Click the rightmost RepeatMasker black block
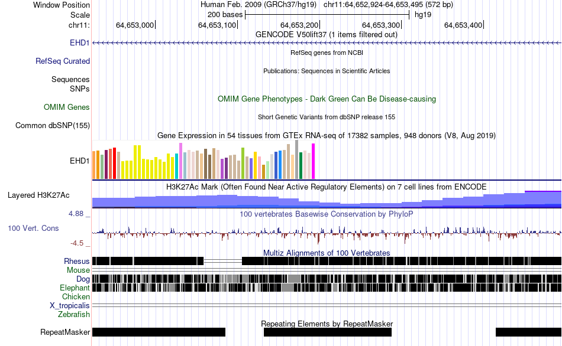Image resolution: width=562 pixels, height=346 pixels. coord(528,332)
